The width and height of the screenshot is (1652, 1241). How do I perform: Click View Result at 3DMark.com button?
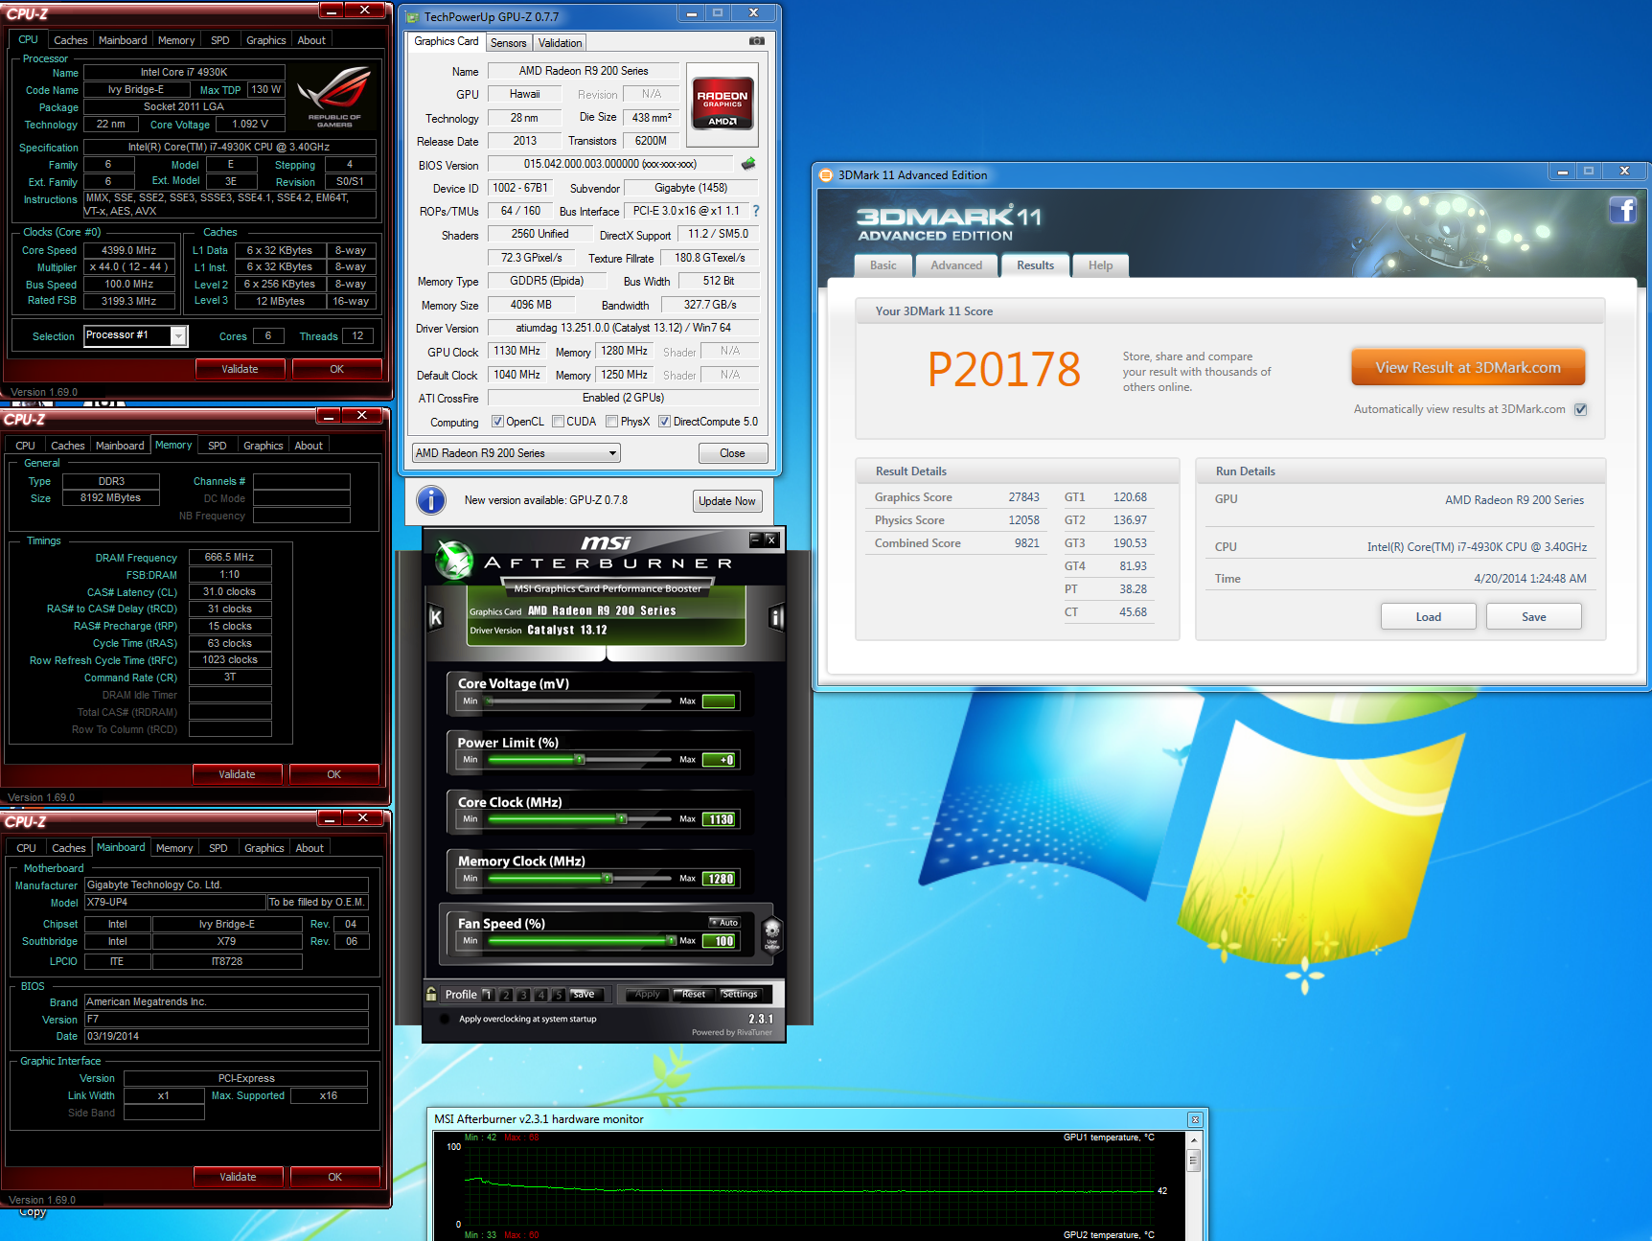click(x=1468, y=367)
